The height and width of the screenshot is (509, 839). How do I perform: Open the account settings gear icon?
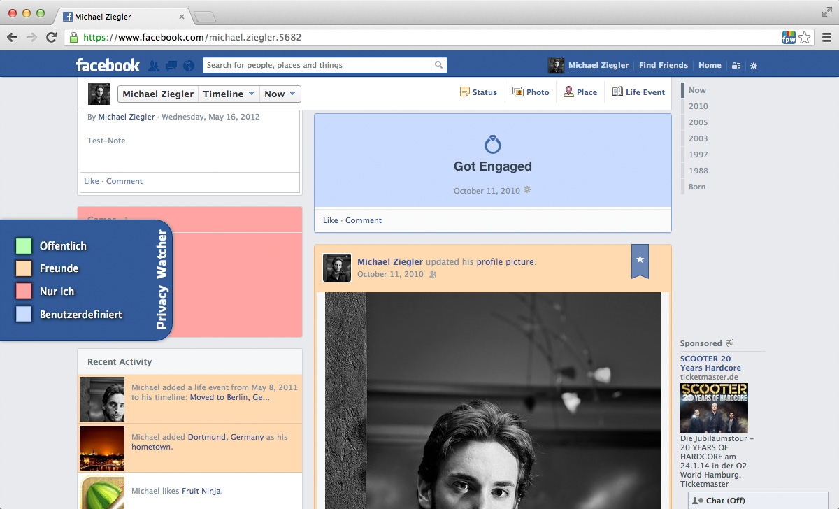754,66
